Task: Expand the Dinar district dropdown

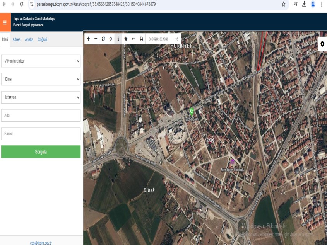Action: pos(41,79)
